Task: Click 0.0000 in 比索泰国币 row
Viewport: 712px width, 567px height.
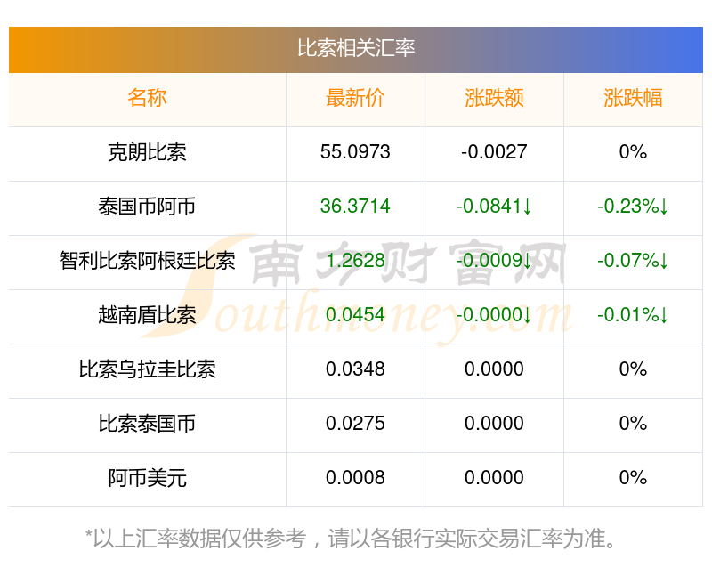Action: [494, 424]
